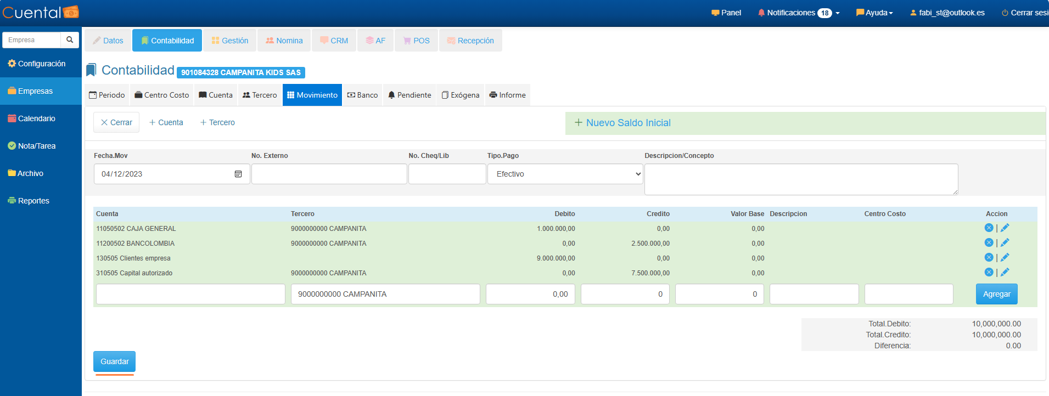Remove the Clientes empresa entry
This screenshot has height=396, width=1049.
point(989,258)
